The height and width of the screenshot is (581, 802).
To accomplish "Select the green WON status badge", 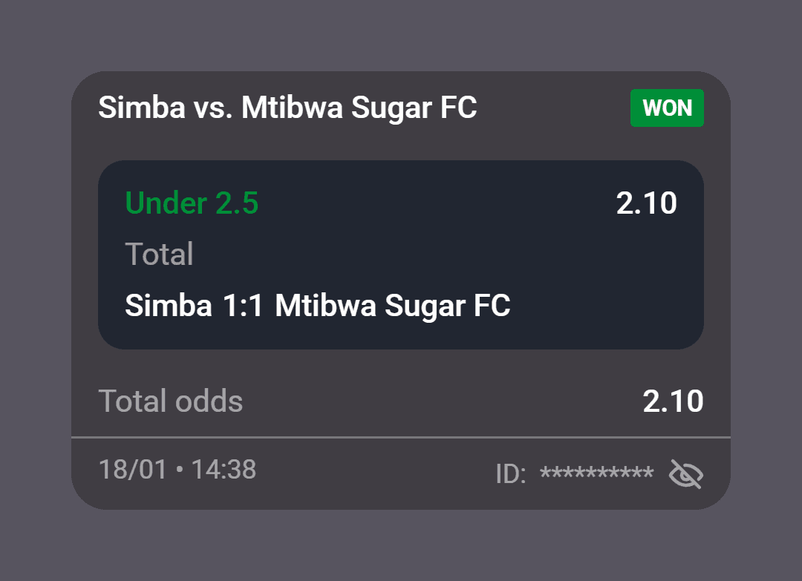I will click(x=666, y=108).
